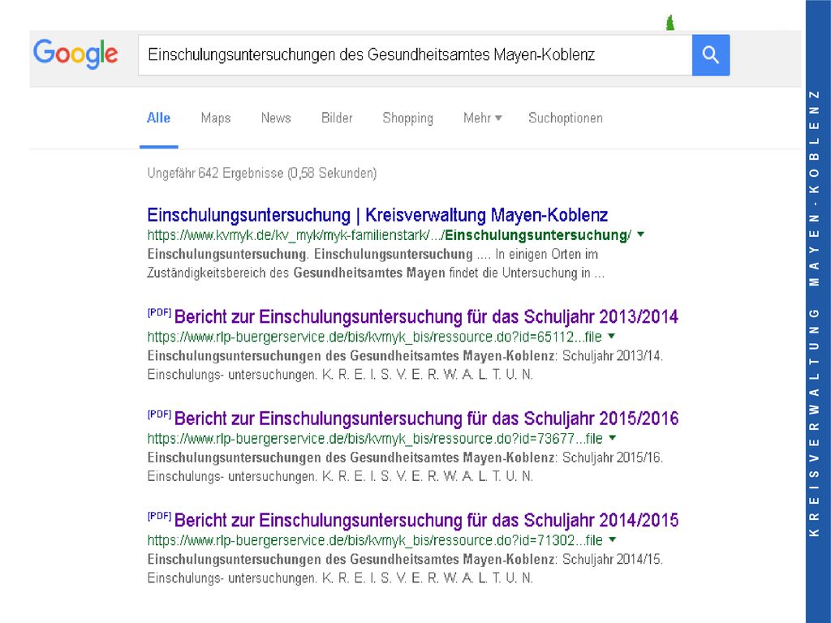Viewport: 831px width, 623px height.
Task: Expand the arrow beside the id=71302 URL
Action: pos(613,539)
